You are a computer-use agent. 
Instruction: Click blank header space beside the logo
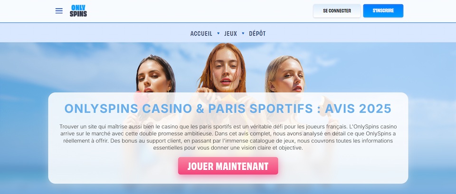tap(198, 11)
